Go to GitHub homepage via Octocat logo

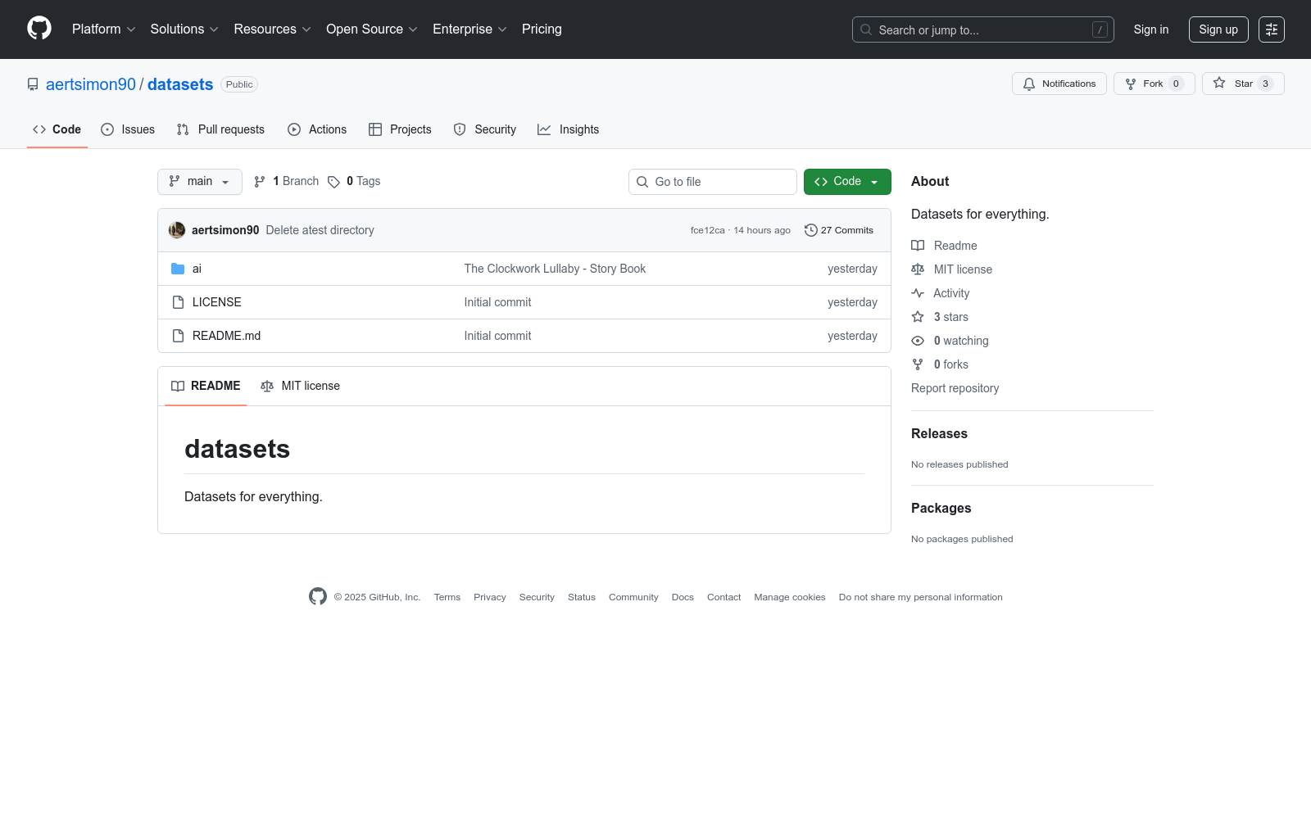point(39,29)
